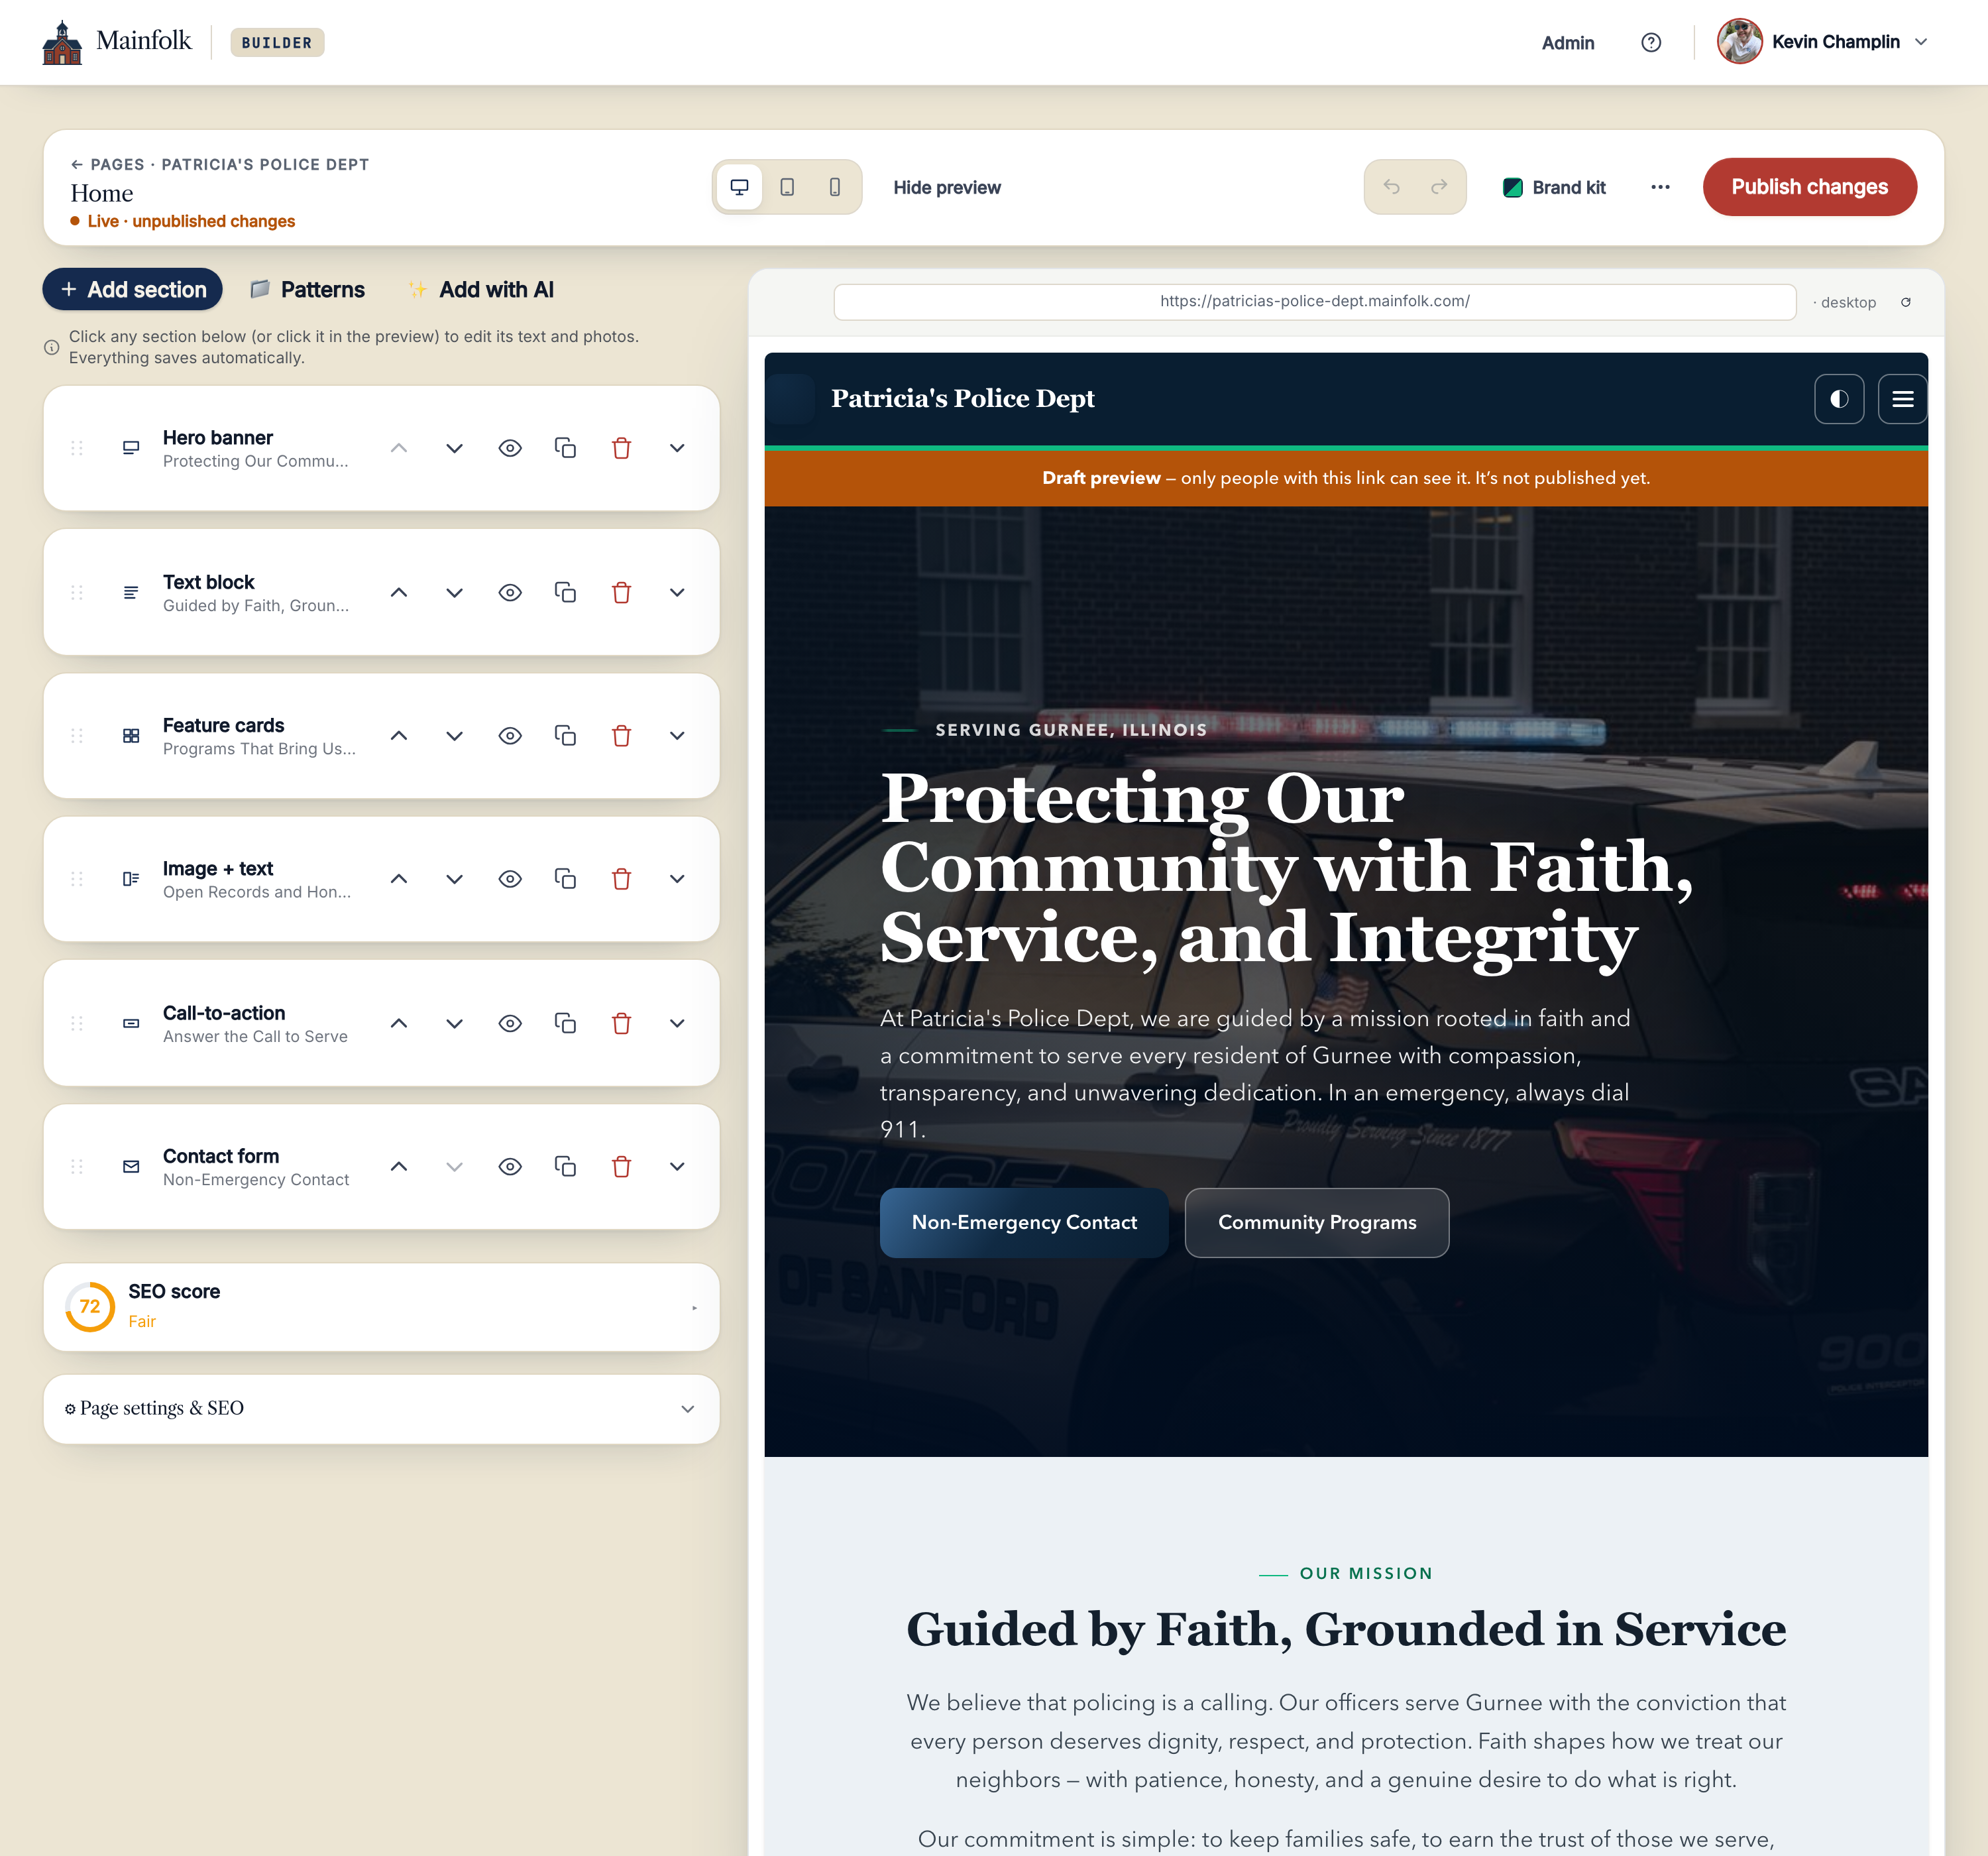Toggle Call-to-action visibility eye

(x=510, y=1023)
